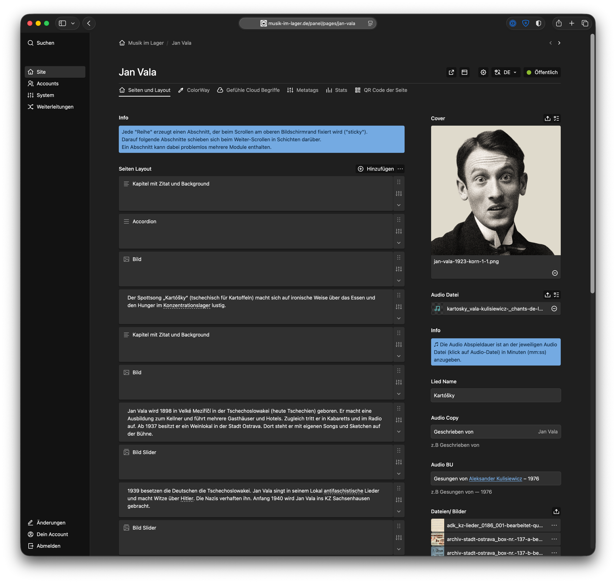616x583 pixels.
Task: Expand the Accordion row chevron
Action: click(399, 243)
